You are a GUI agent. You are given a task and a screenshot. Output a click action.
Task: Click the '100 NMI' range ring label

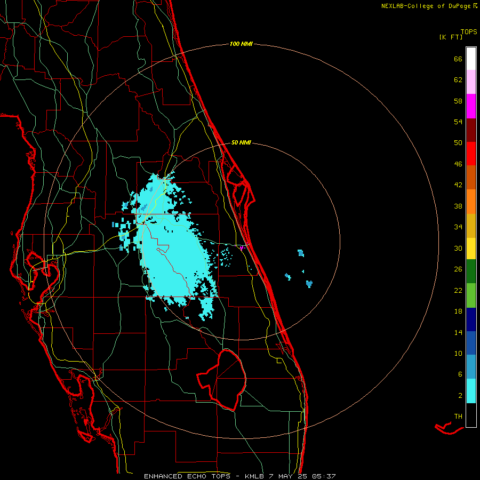(241, 44)
